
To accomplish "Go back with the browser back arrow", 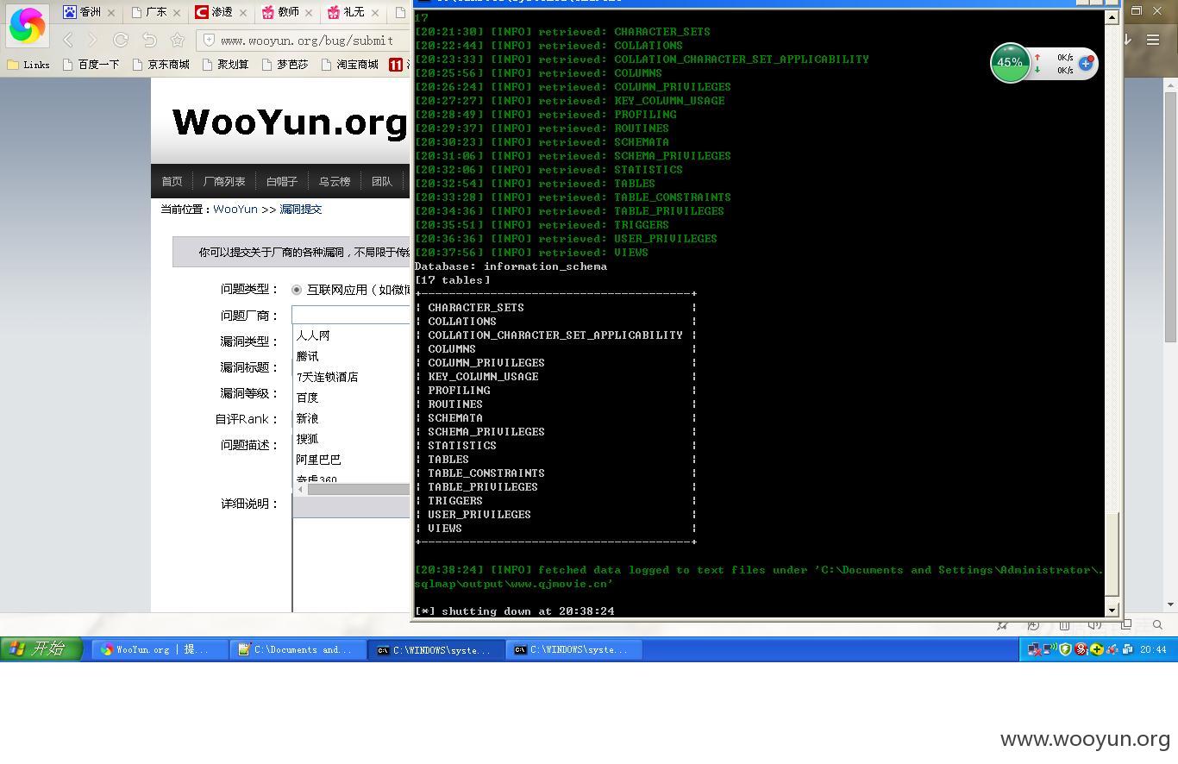I will [x=68, y=40].
